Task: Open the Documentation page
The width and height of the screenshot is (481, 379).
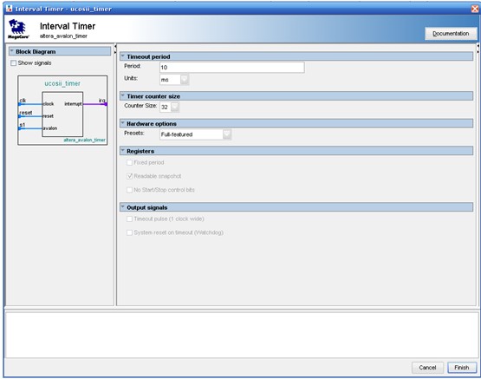Action: tap(451, 34)
